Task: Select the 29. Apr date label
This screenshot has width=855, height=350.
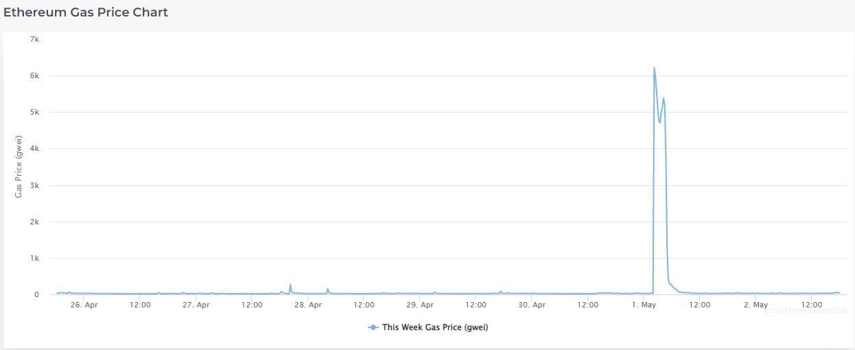Action: 420,305
